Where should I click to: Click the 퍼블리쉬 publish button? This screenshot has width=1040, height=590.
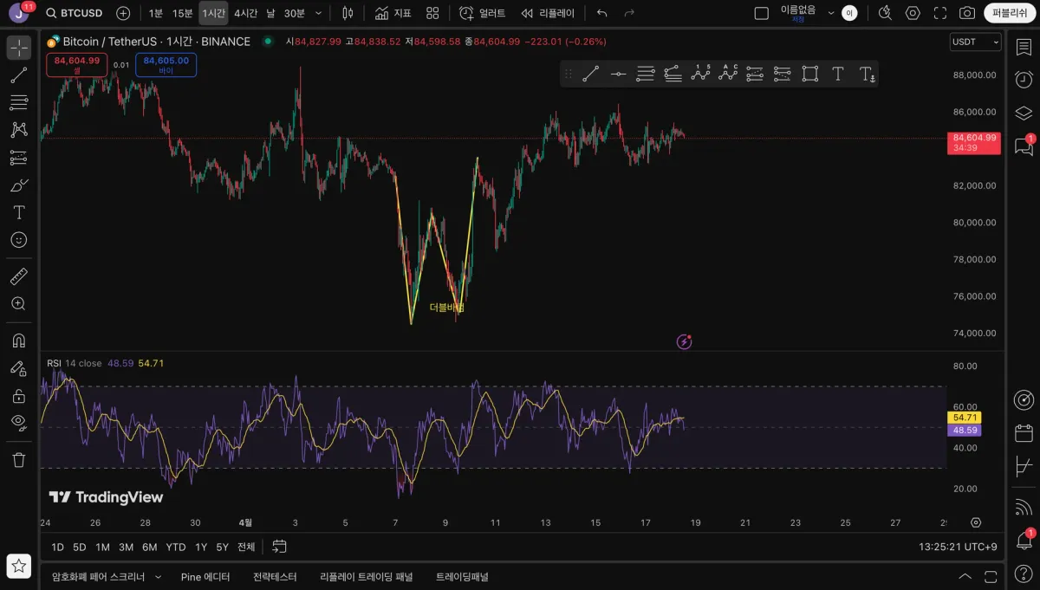pyautogui.click(x=1011, y=13)
